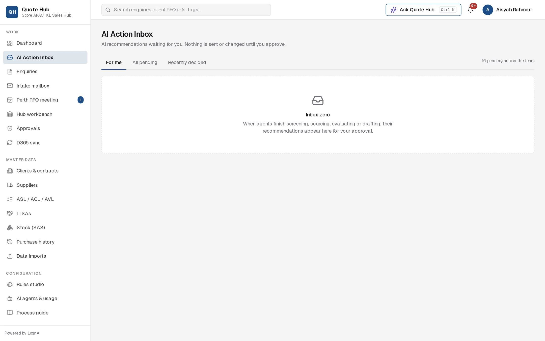Click the Data imports upload icon
545x341 pixels.
pos(10,256)
